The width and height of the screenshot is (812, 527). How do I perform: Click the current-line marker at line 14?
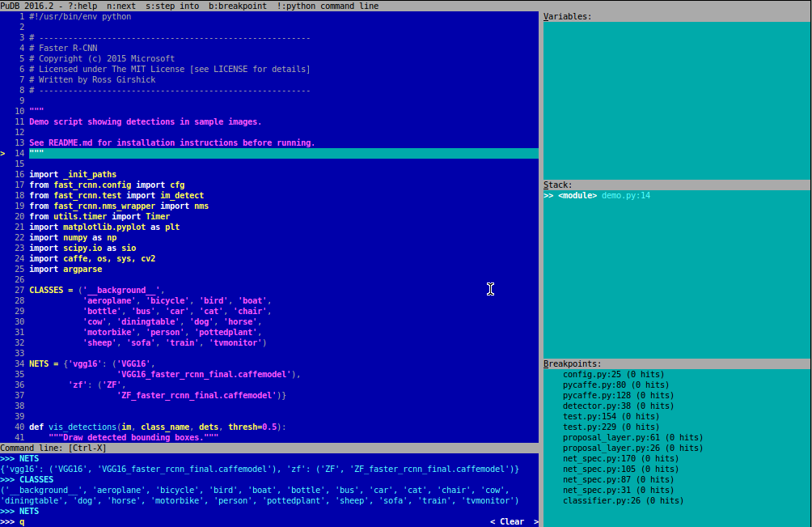tap(3, 153)
